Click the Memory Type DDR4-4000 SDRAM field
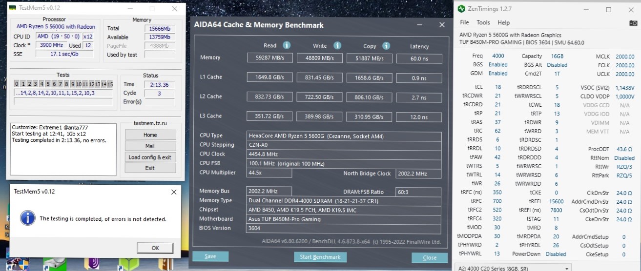The image size is (641, 271). pos(345,201)
